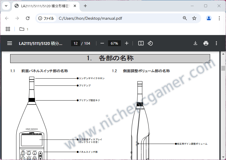
Task: Click label パネルスイッチ部
Action: [88, 152]
